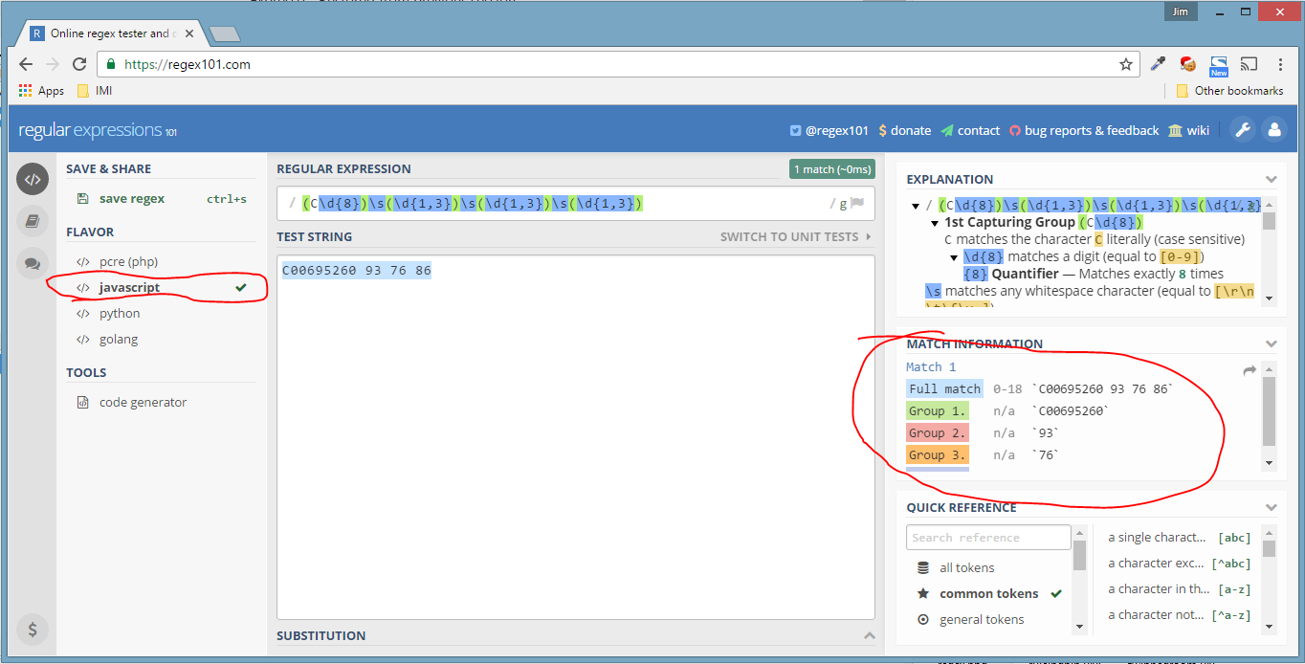
Task: Click the regular expression input field
Action: click(x=576, y=203)
